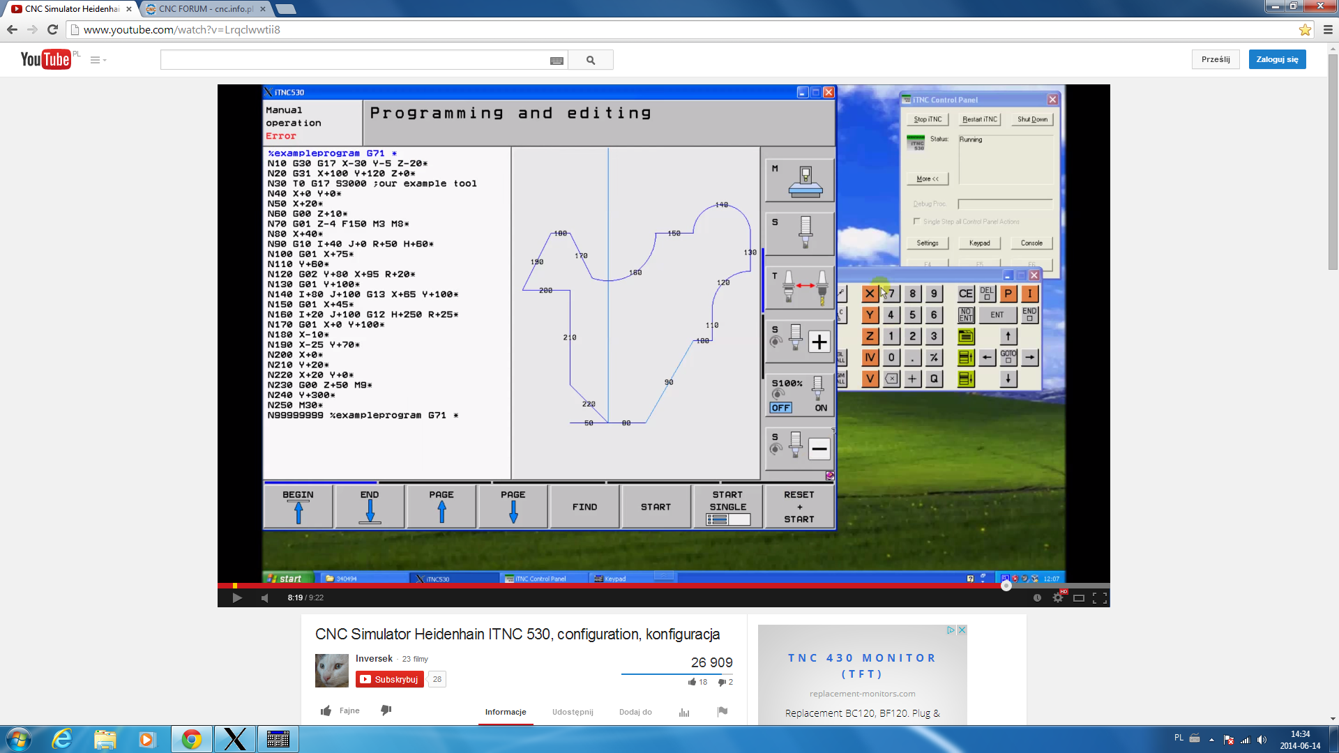
Task: Click the T tool change softkey icon
Action: [x=800, y=288]
